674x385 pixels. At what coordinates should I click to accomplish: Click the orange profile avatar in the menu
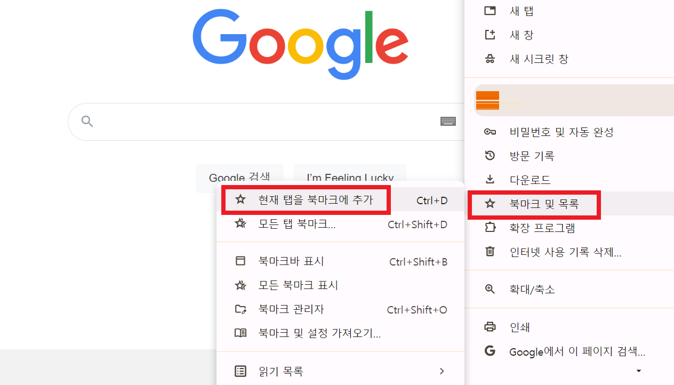[x=487, y=100]
